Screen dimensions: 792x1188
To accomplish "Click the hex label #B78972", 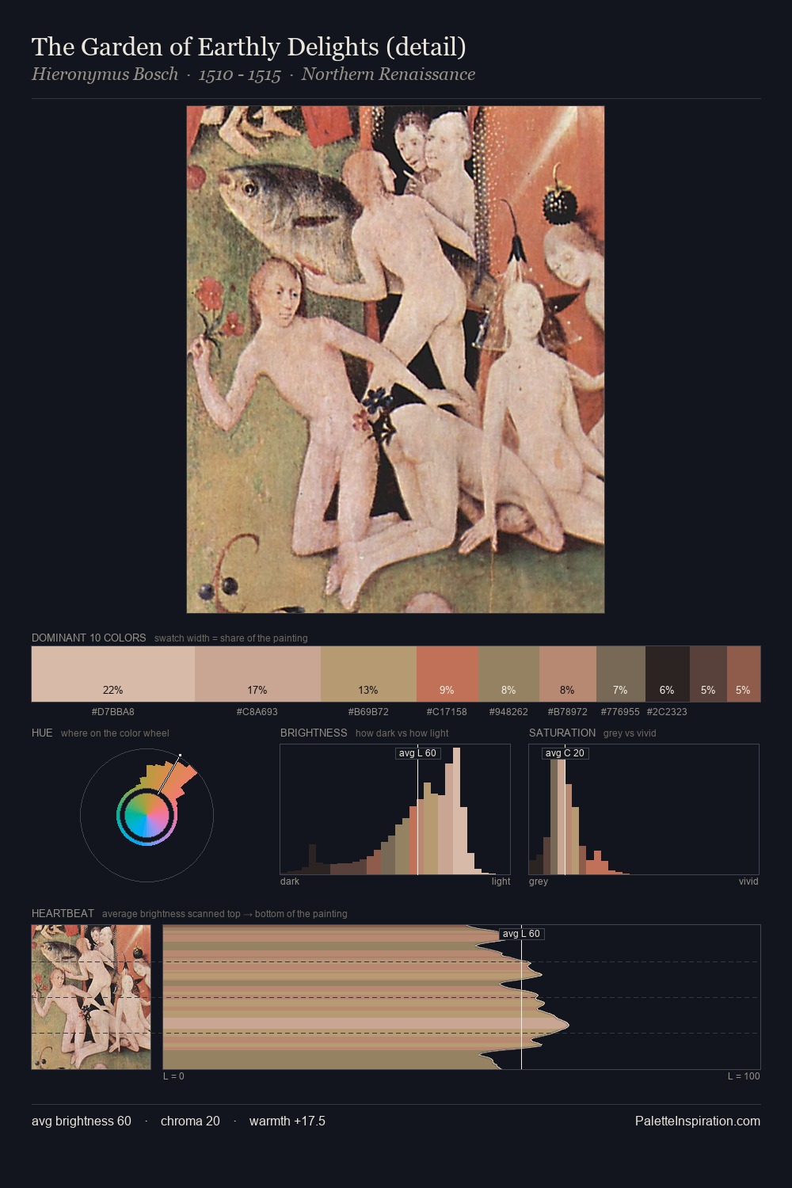I will pos(567,712).
